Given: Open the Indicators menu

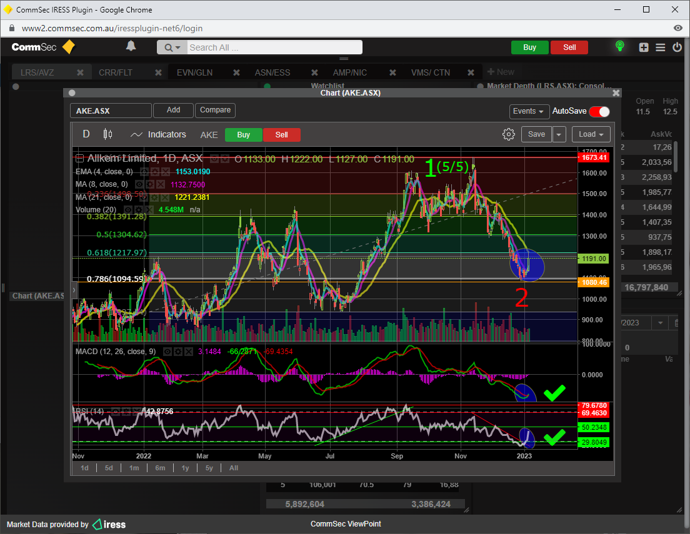Looking at the screenshot, I should [x=159, y=135].
